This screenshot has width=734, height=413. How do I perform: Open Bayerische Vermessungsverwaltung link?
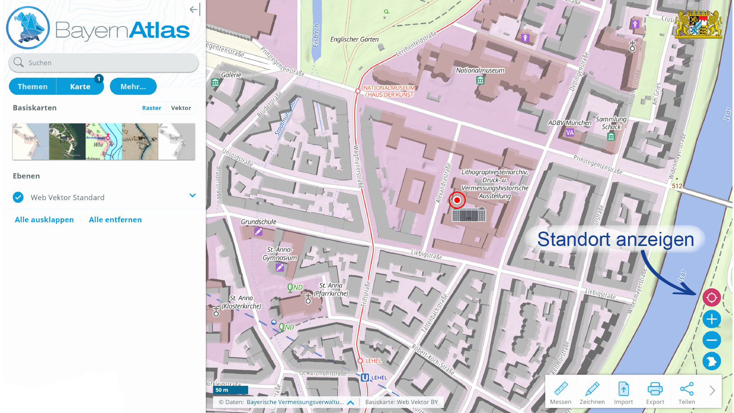click(295, 402)
